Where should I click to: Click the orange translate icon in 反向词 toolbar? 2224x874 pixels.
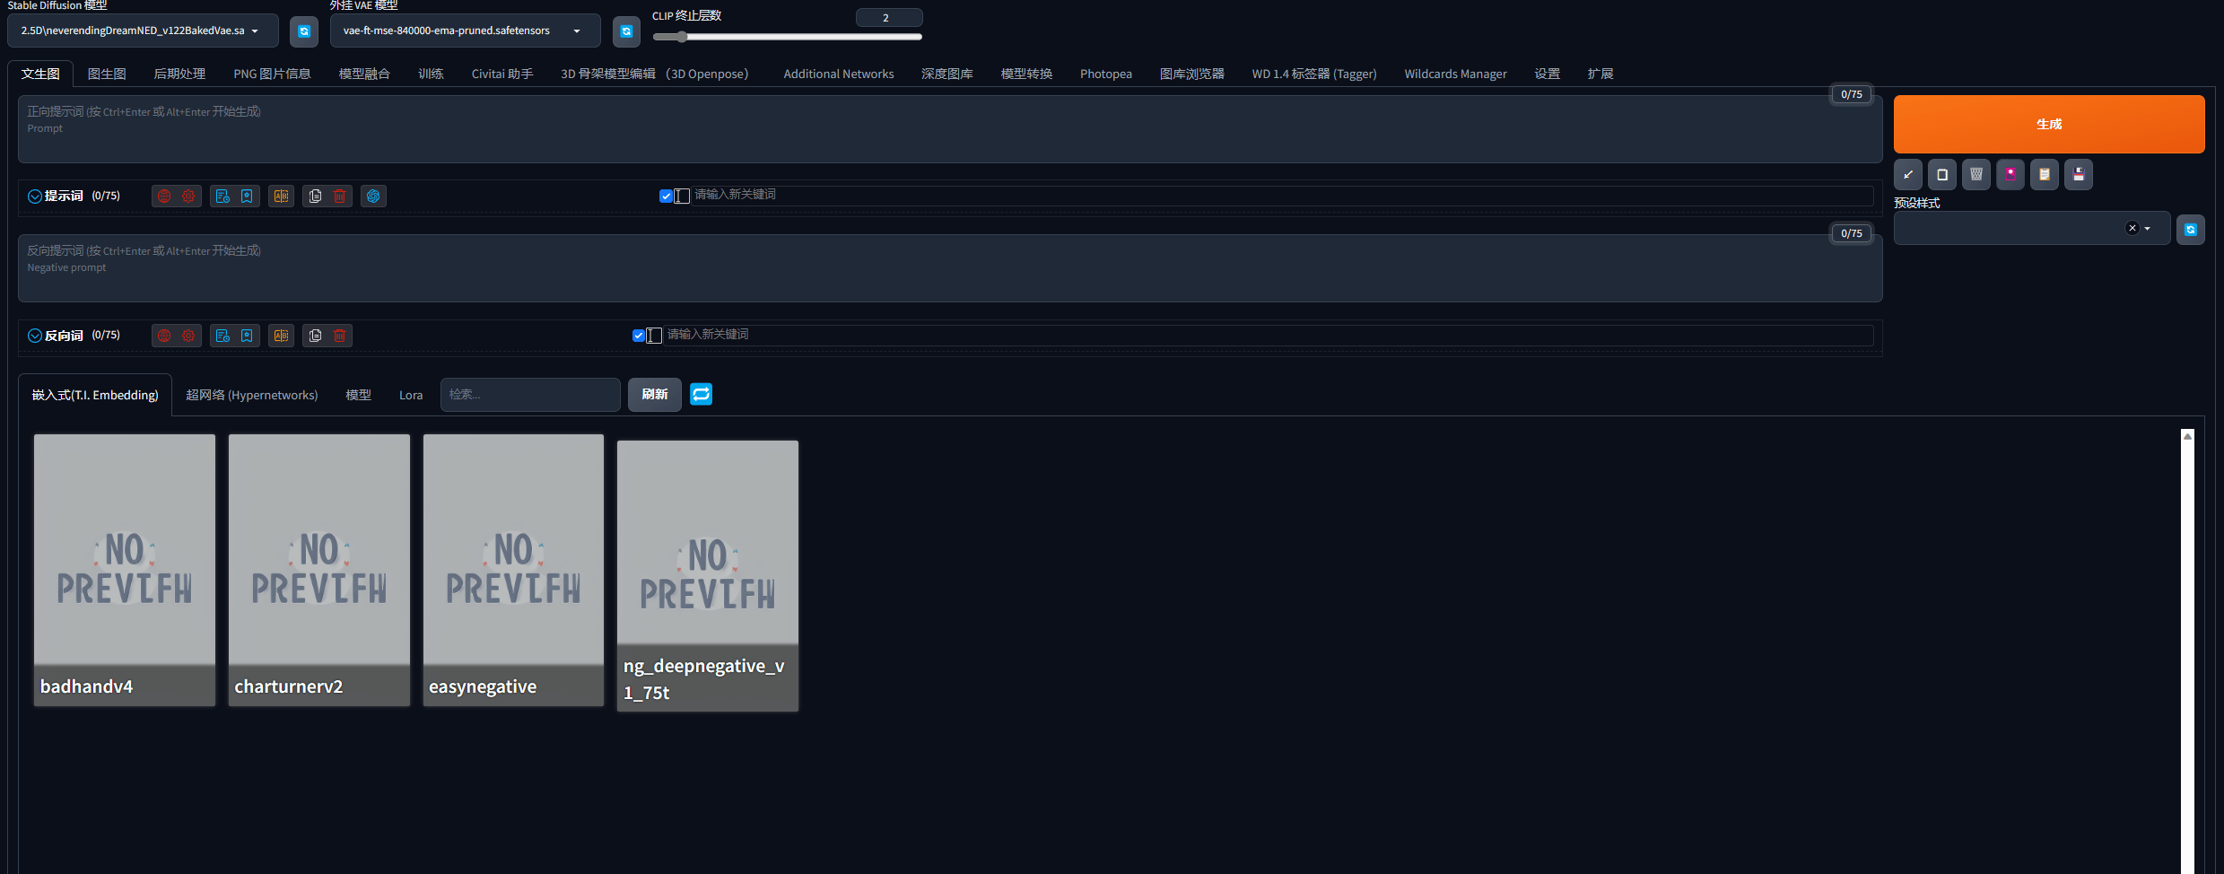click(282, 336)
